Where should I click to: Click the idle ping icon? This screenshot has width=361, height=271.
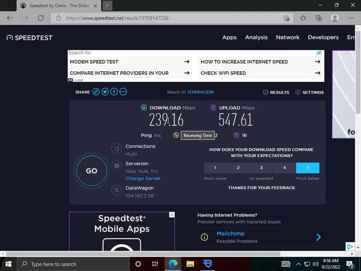click(176, 135)
